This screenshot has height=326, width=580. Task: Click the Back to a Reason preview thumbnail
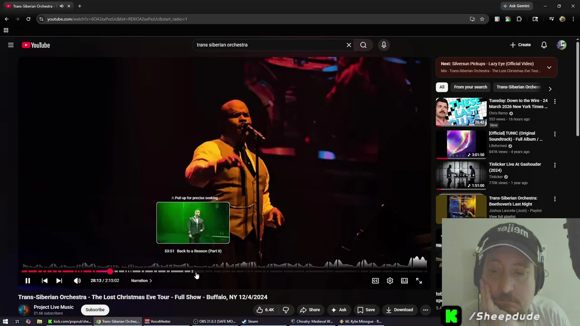(x=193, y=223)
